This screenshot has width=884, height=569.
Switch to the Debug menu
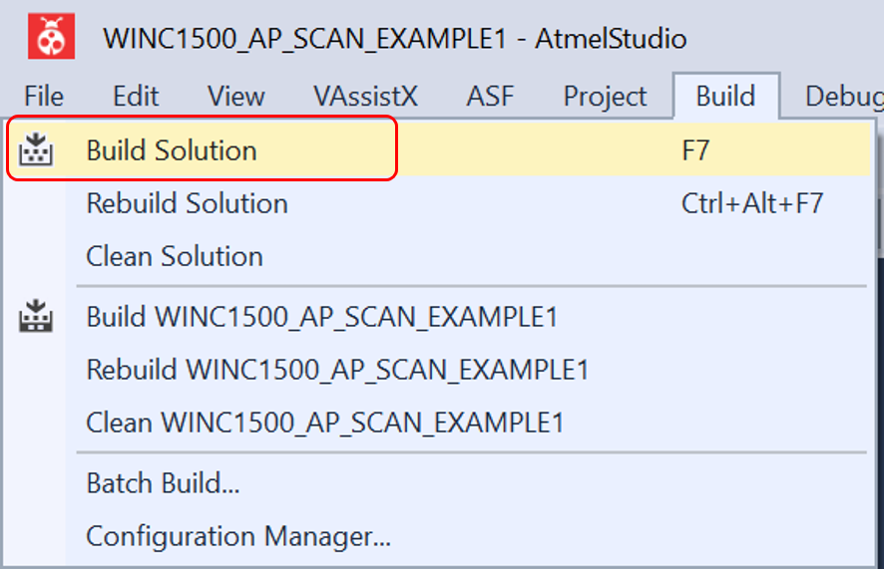tap(843, 97)
